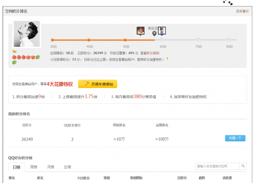Click the 80级 node on progress bar

click(229, 40)
